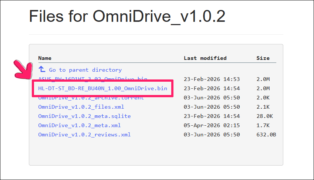Click the Name column header
This screenshot has width=314, height=180.
click(45, 58)
